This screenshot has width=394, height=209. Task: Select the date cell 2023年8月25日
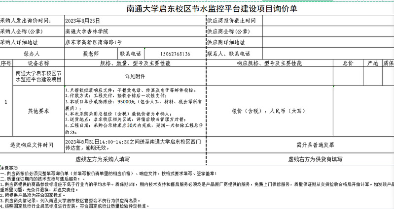[135, 21]
